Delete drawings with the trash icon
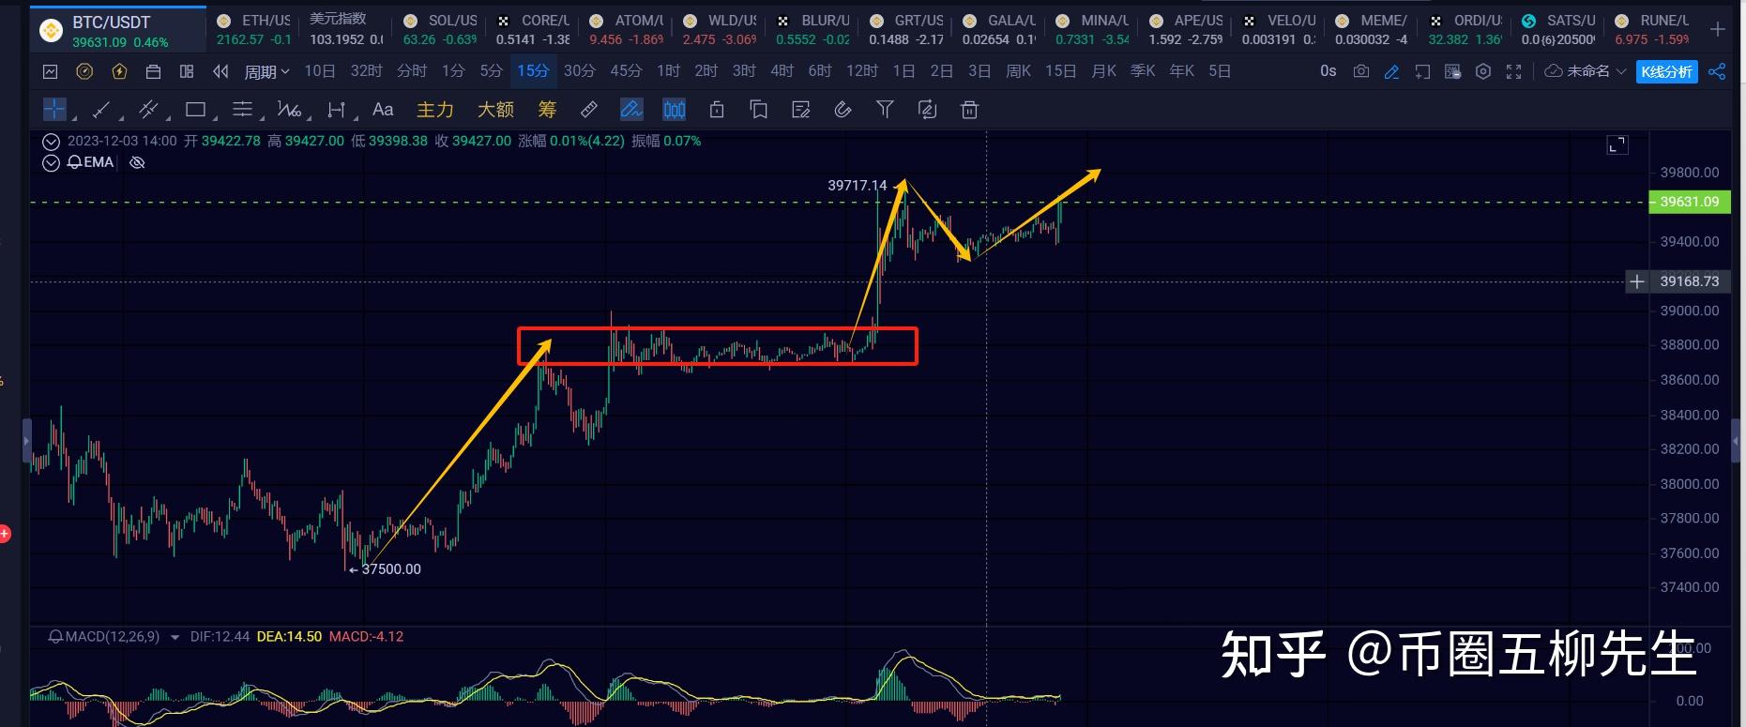This screenshot has height=727, width=1746. point(970,111)
